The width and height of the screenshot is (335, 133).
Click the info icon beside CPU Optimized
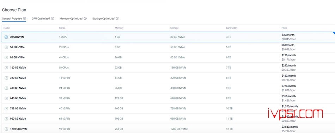52,19
